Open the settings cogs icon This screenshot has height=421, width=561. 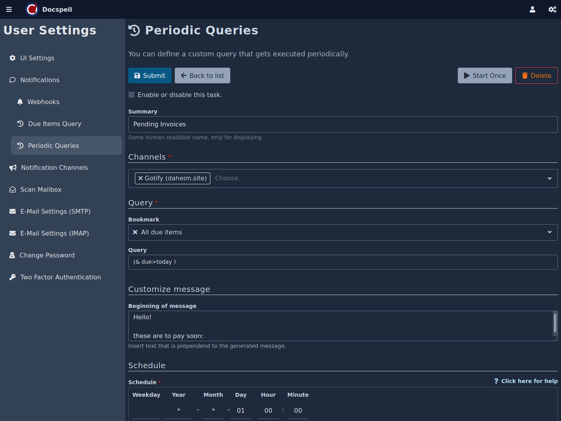tap(552, 9)
